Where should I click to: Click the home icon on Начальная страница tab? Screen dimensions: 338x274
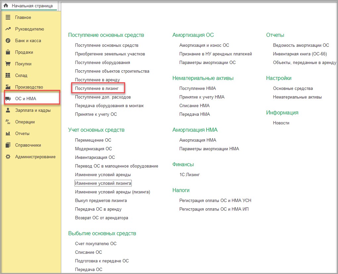6,6
